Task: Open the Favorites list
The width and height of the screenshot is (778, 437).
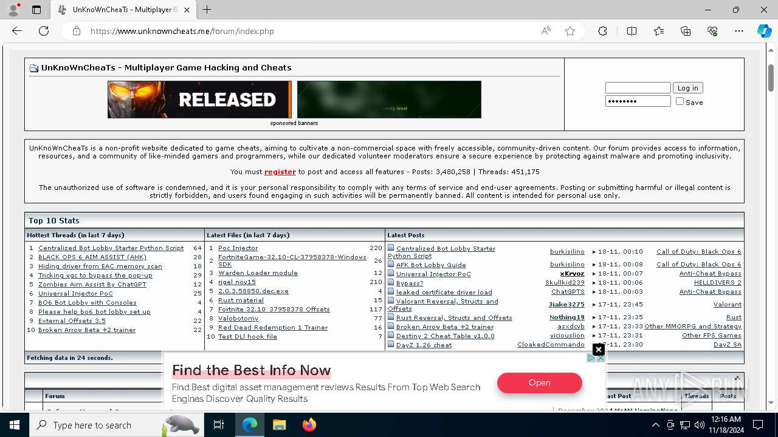Action: (659, 31)
